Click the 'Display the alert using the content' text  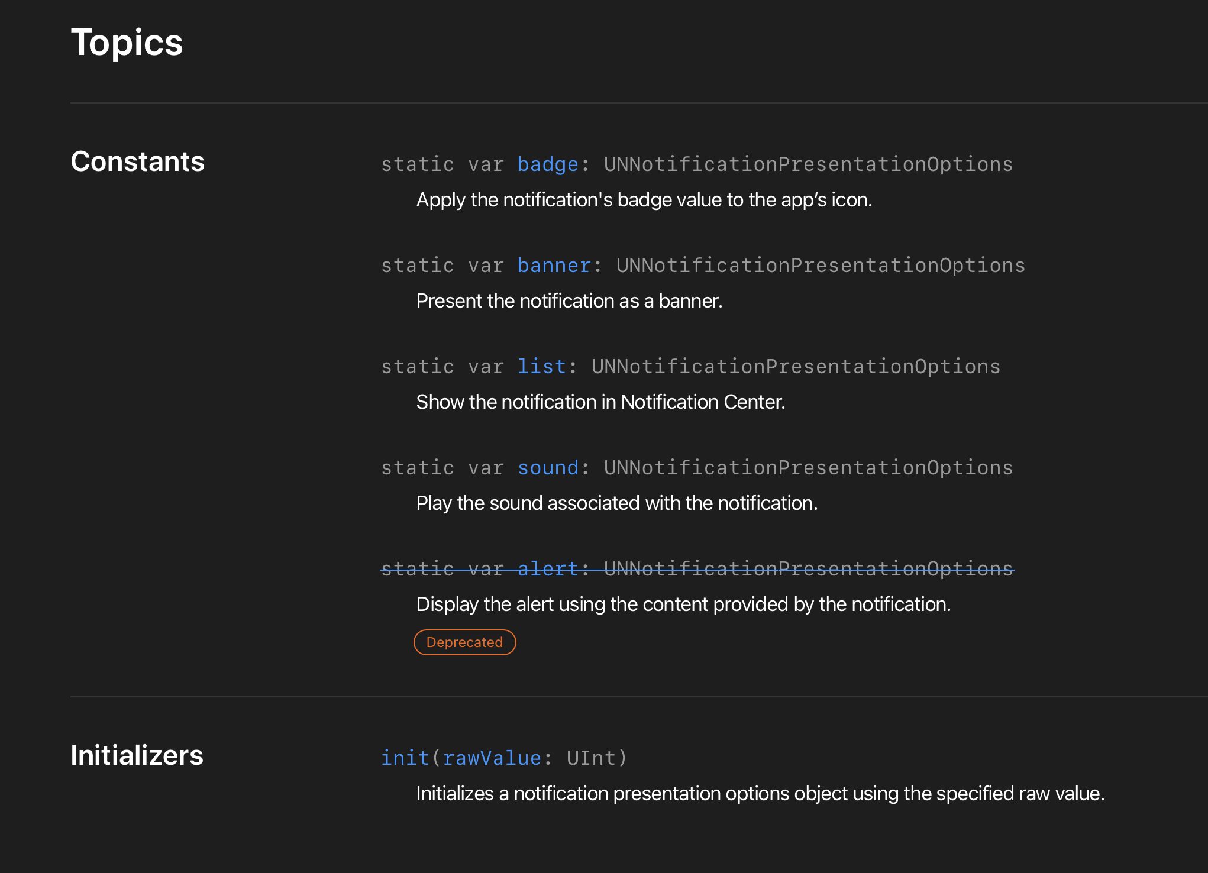683,604
